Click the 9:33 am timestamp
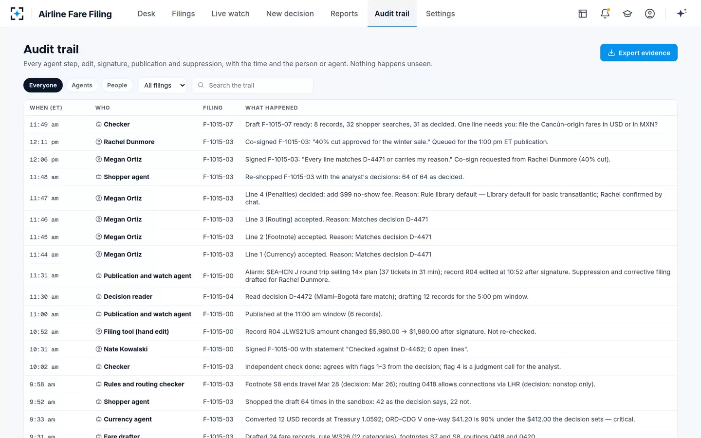Image resolution: width=701 pixels, height=438 pixels. click(42, 420)
